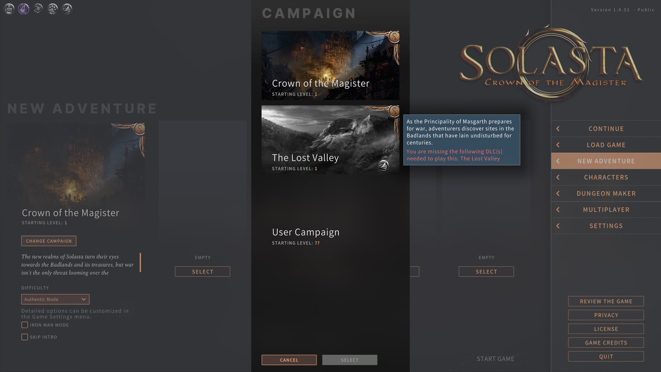Click the S emblem on The Lost Valley card
The image size is (661, 372).
[x=394, y=111]
